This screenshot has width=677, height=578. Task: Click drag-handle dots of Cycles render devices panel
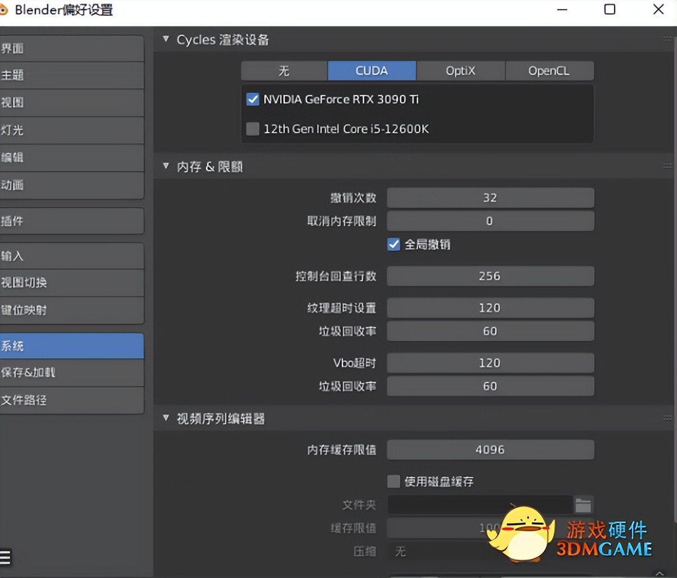pyautogui.click(x=667, y=39)
